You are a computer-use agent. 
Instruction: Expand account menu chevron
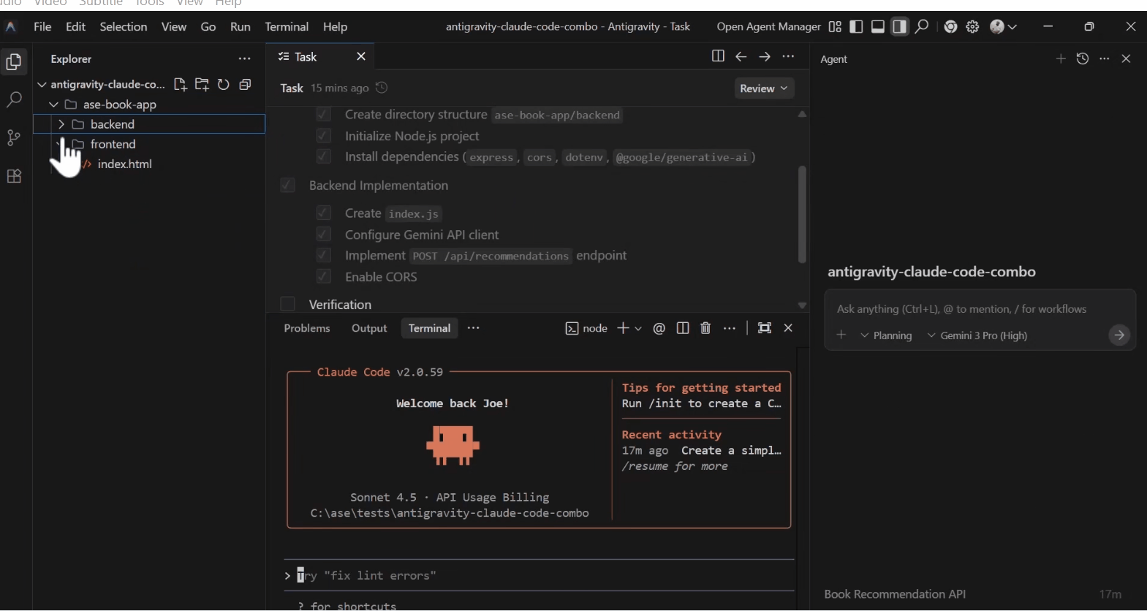coord(1012,27)
